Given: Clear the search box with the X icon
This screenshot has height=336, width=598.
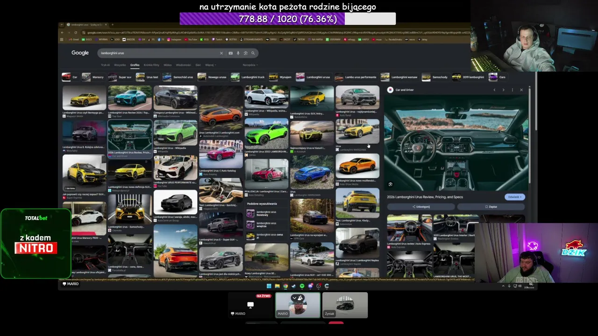Looking at the screenshot, I should [x=221, y=53].
